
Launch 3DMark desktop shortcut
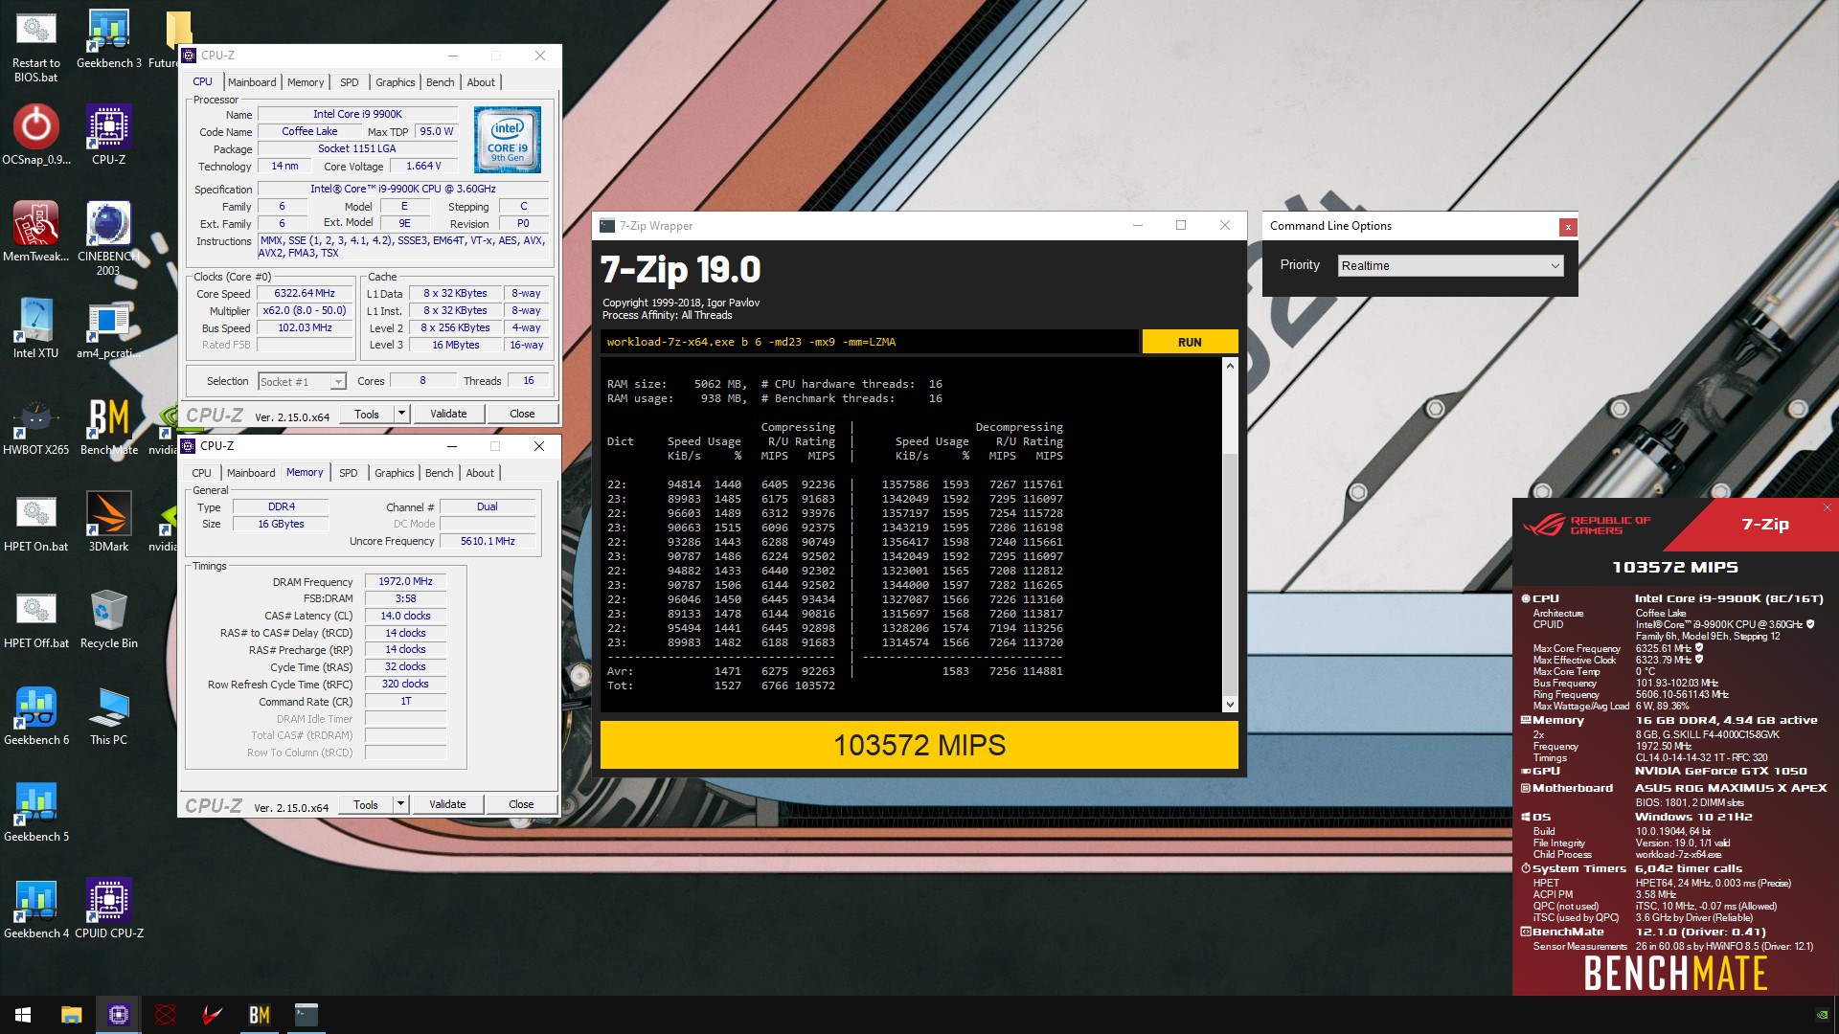click(x=108, y=522)
